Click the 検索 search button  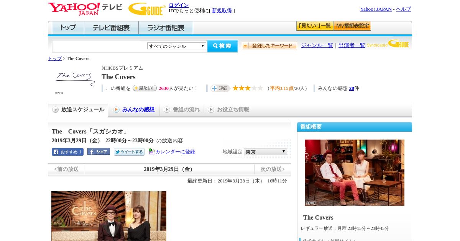[222, 46]
